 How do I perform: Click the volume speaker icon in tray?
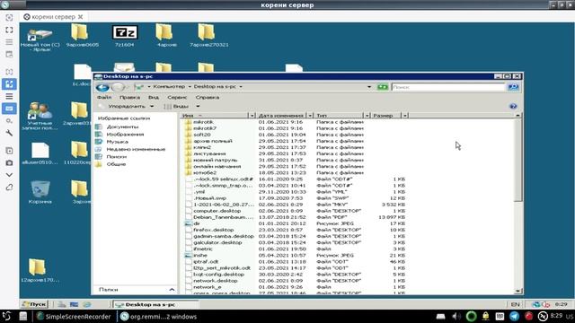coord(456,316)
